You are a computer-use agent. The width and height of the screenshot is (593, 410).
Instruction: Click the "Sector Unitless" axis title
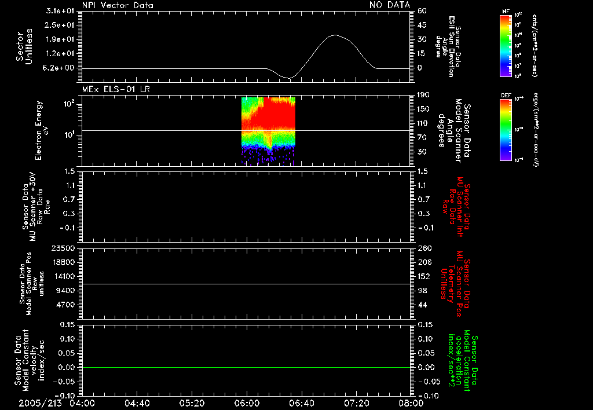pos(24,46)
